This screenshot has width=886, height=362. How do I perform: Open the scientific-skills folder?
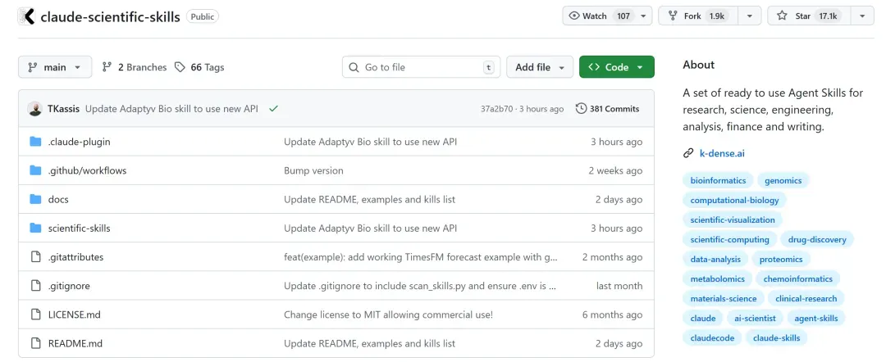(79, 229)
